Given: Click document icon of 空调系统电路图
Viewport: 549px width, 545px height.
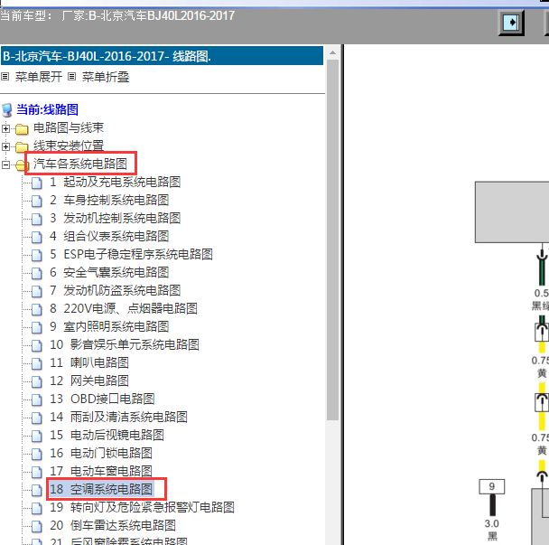Looking at the screenshot, I should coord(36,491).
